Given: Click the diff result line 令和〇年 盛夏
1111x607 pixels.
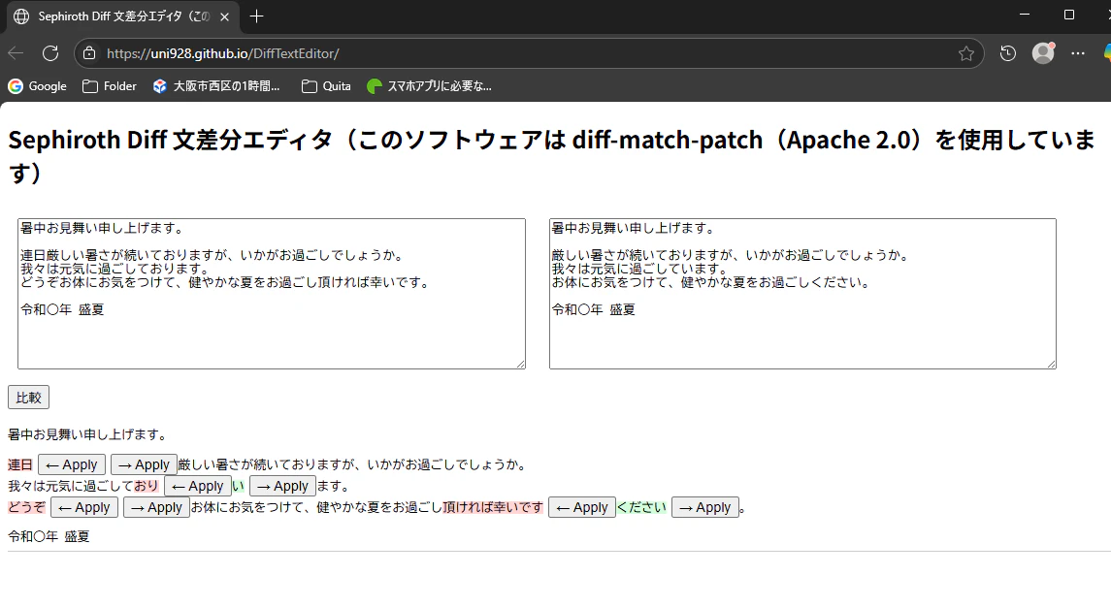Looking at the screenshot, I should [x=49, y=536].
